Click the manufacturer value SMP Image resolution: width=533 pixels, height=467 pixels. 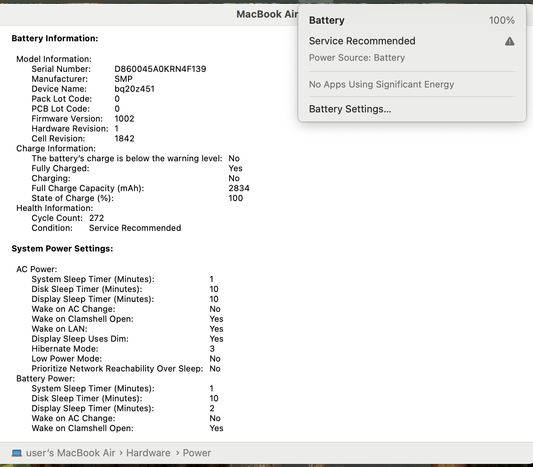pos(123,79)
